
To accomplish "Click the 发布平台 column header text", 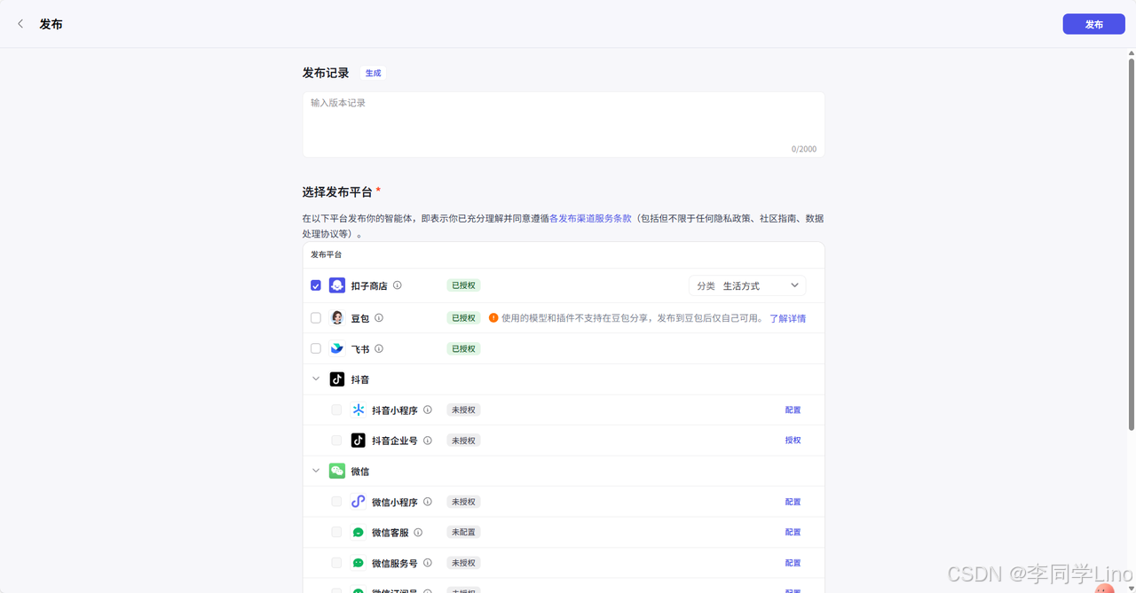I will pyautogui.click(x=326, y=254).
